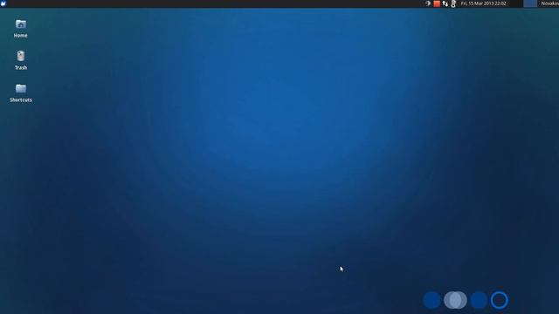559x314 pixels.
Task: Click the blue block in the top panel
Action: (x=530, y=3)
